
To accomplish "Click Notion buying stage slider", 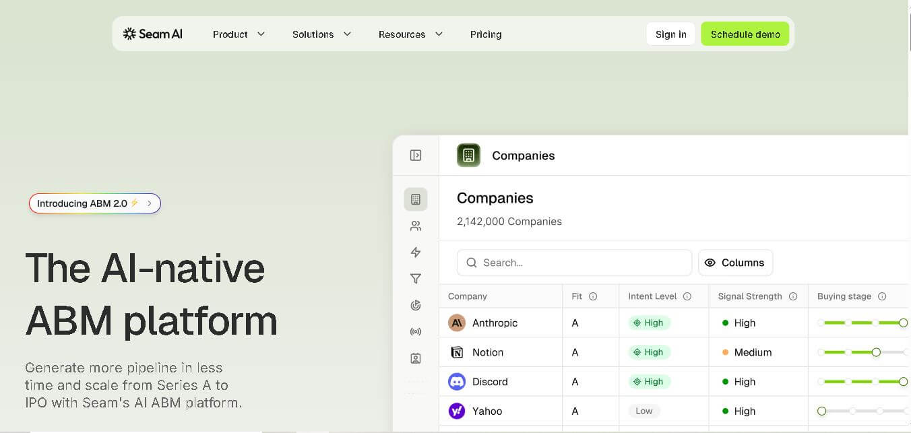I will tap(862, 352).
